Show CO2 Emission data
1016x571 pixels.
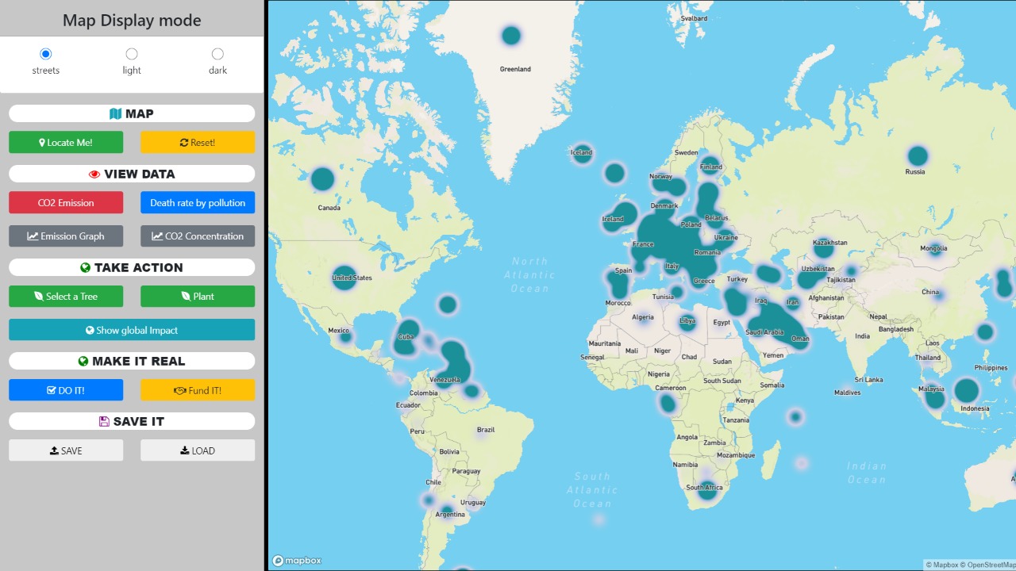pos(66,203)
